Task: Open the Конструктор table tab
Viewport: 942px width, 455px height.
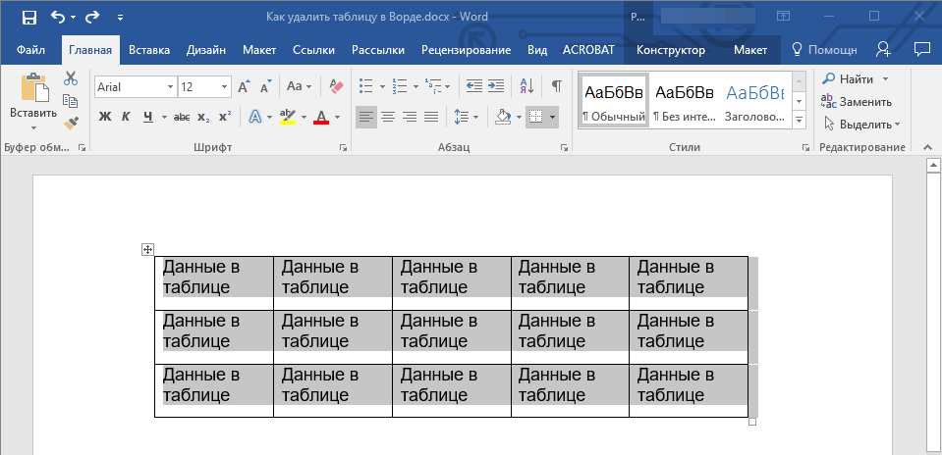Action: click(670, 50)
